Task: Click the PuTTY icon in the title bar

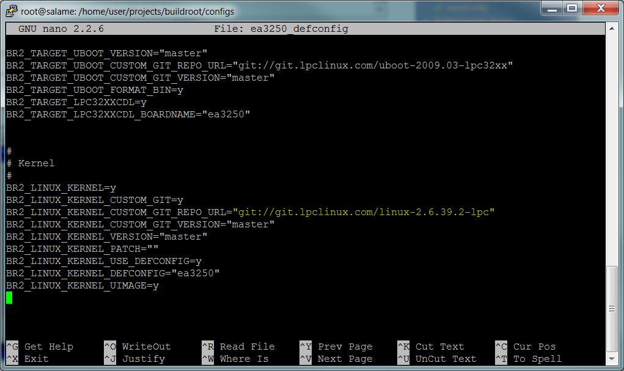Action: pyautogui.click(x=12, y=11)
